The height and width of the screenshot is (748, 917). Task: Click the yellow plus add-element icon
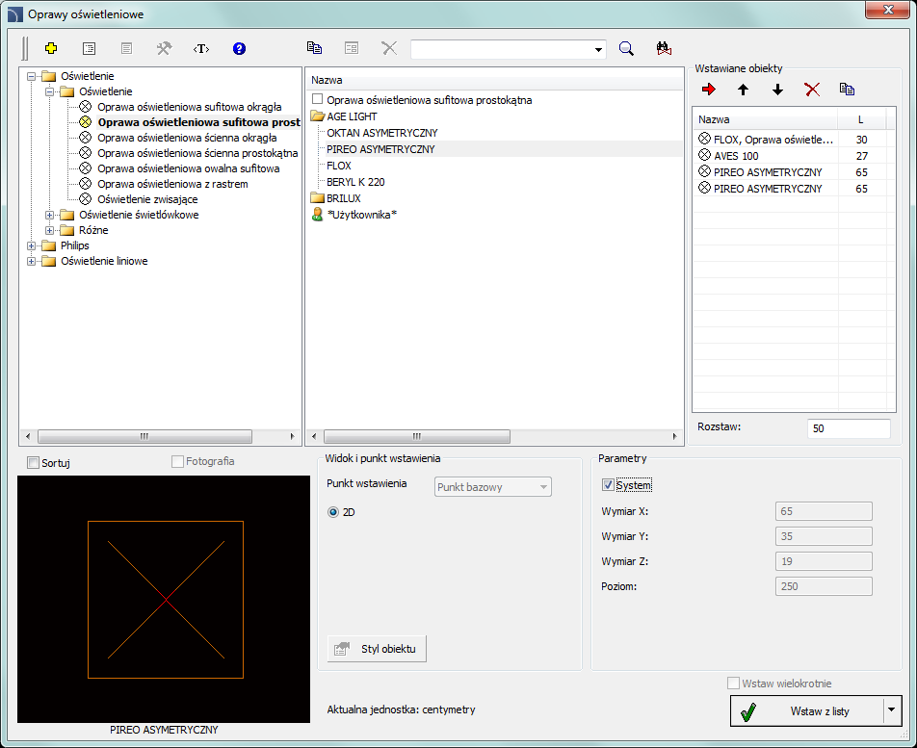51,48
